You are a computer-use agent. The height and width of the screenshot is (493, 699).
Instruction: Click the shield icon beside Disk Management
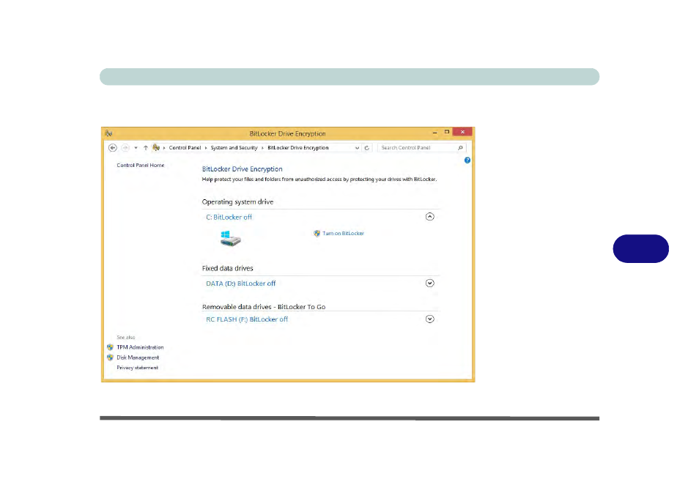point(110,357)
